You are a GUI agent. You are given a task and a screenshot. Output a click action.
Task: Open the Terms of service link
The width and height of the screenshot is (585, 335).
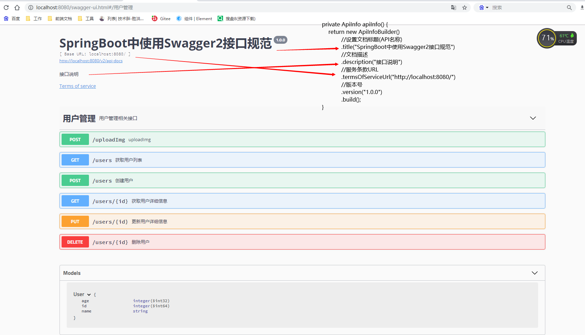(x=78, y=86)
